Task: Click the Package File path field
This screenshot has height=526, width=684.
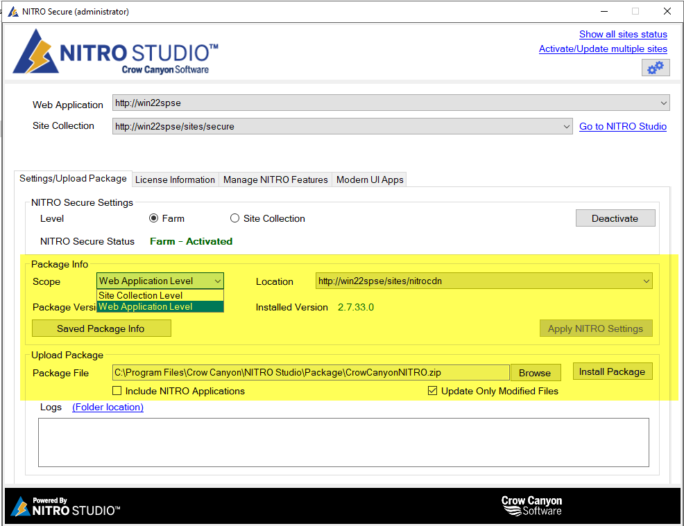Action: click(311, 373)
